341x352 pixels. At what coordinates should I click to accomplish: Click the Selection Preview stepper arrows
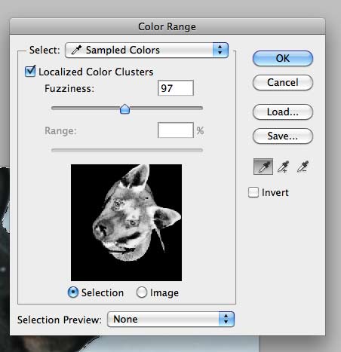click(226, 320)
